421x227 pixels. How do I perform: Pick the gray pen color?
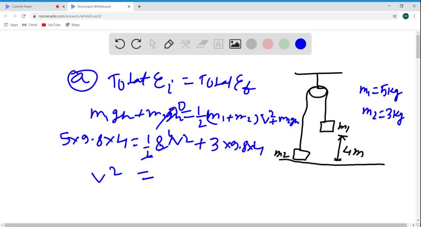point(251,44)
